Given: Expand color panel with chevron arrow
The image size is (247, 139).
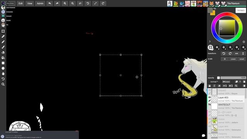Looking at the screenshot, I should coord(210,41).
